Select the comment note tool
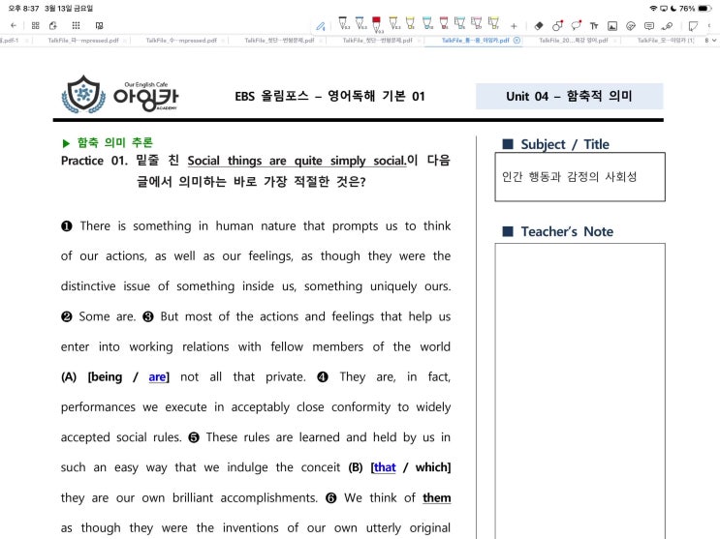Screen dimensions: 720x539 pyautogui.click(x=648, y=25)
